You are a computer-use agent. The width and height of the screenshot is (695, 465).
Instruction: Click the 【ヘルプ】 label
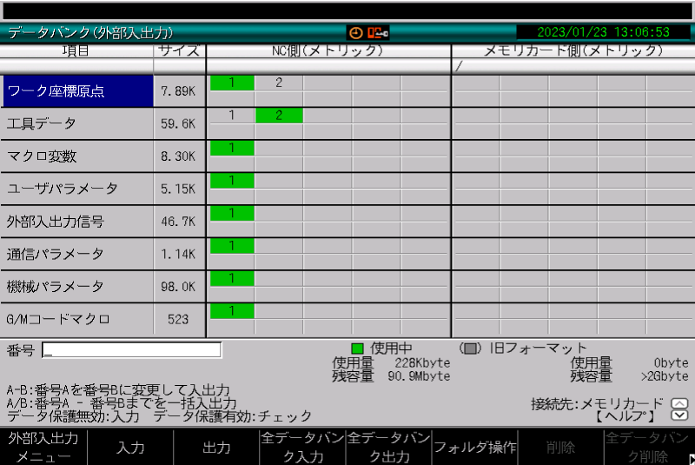[x=625, y=415]
